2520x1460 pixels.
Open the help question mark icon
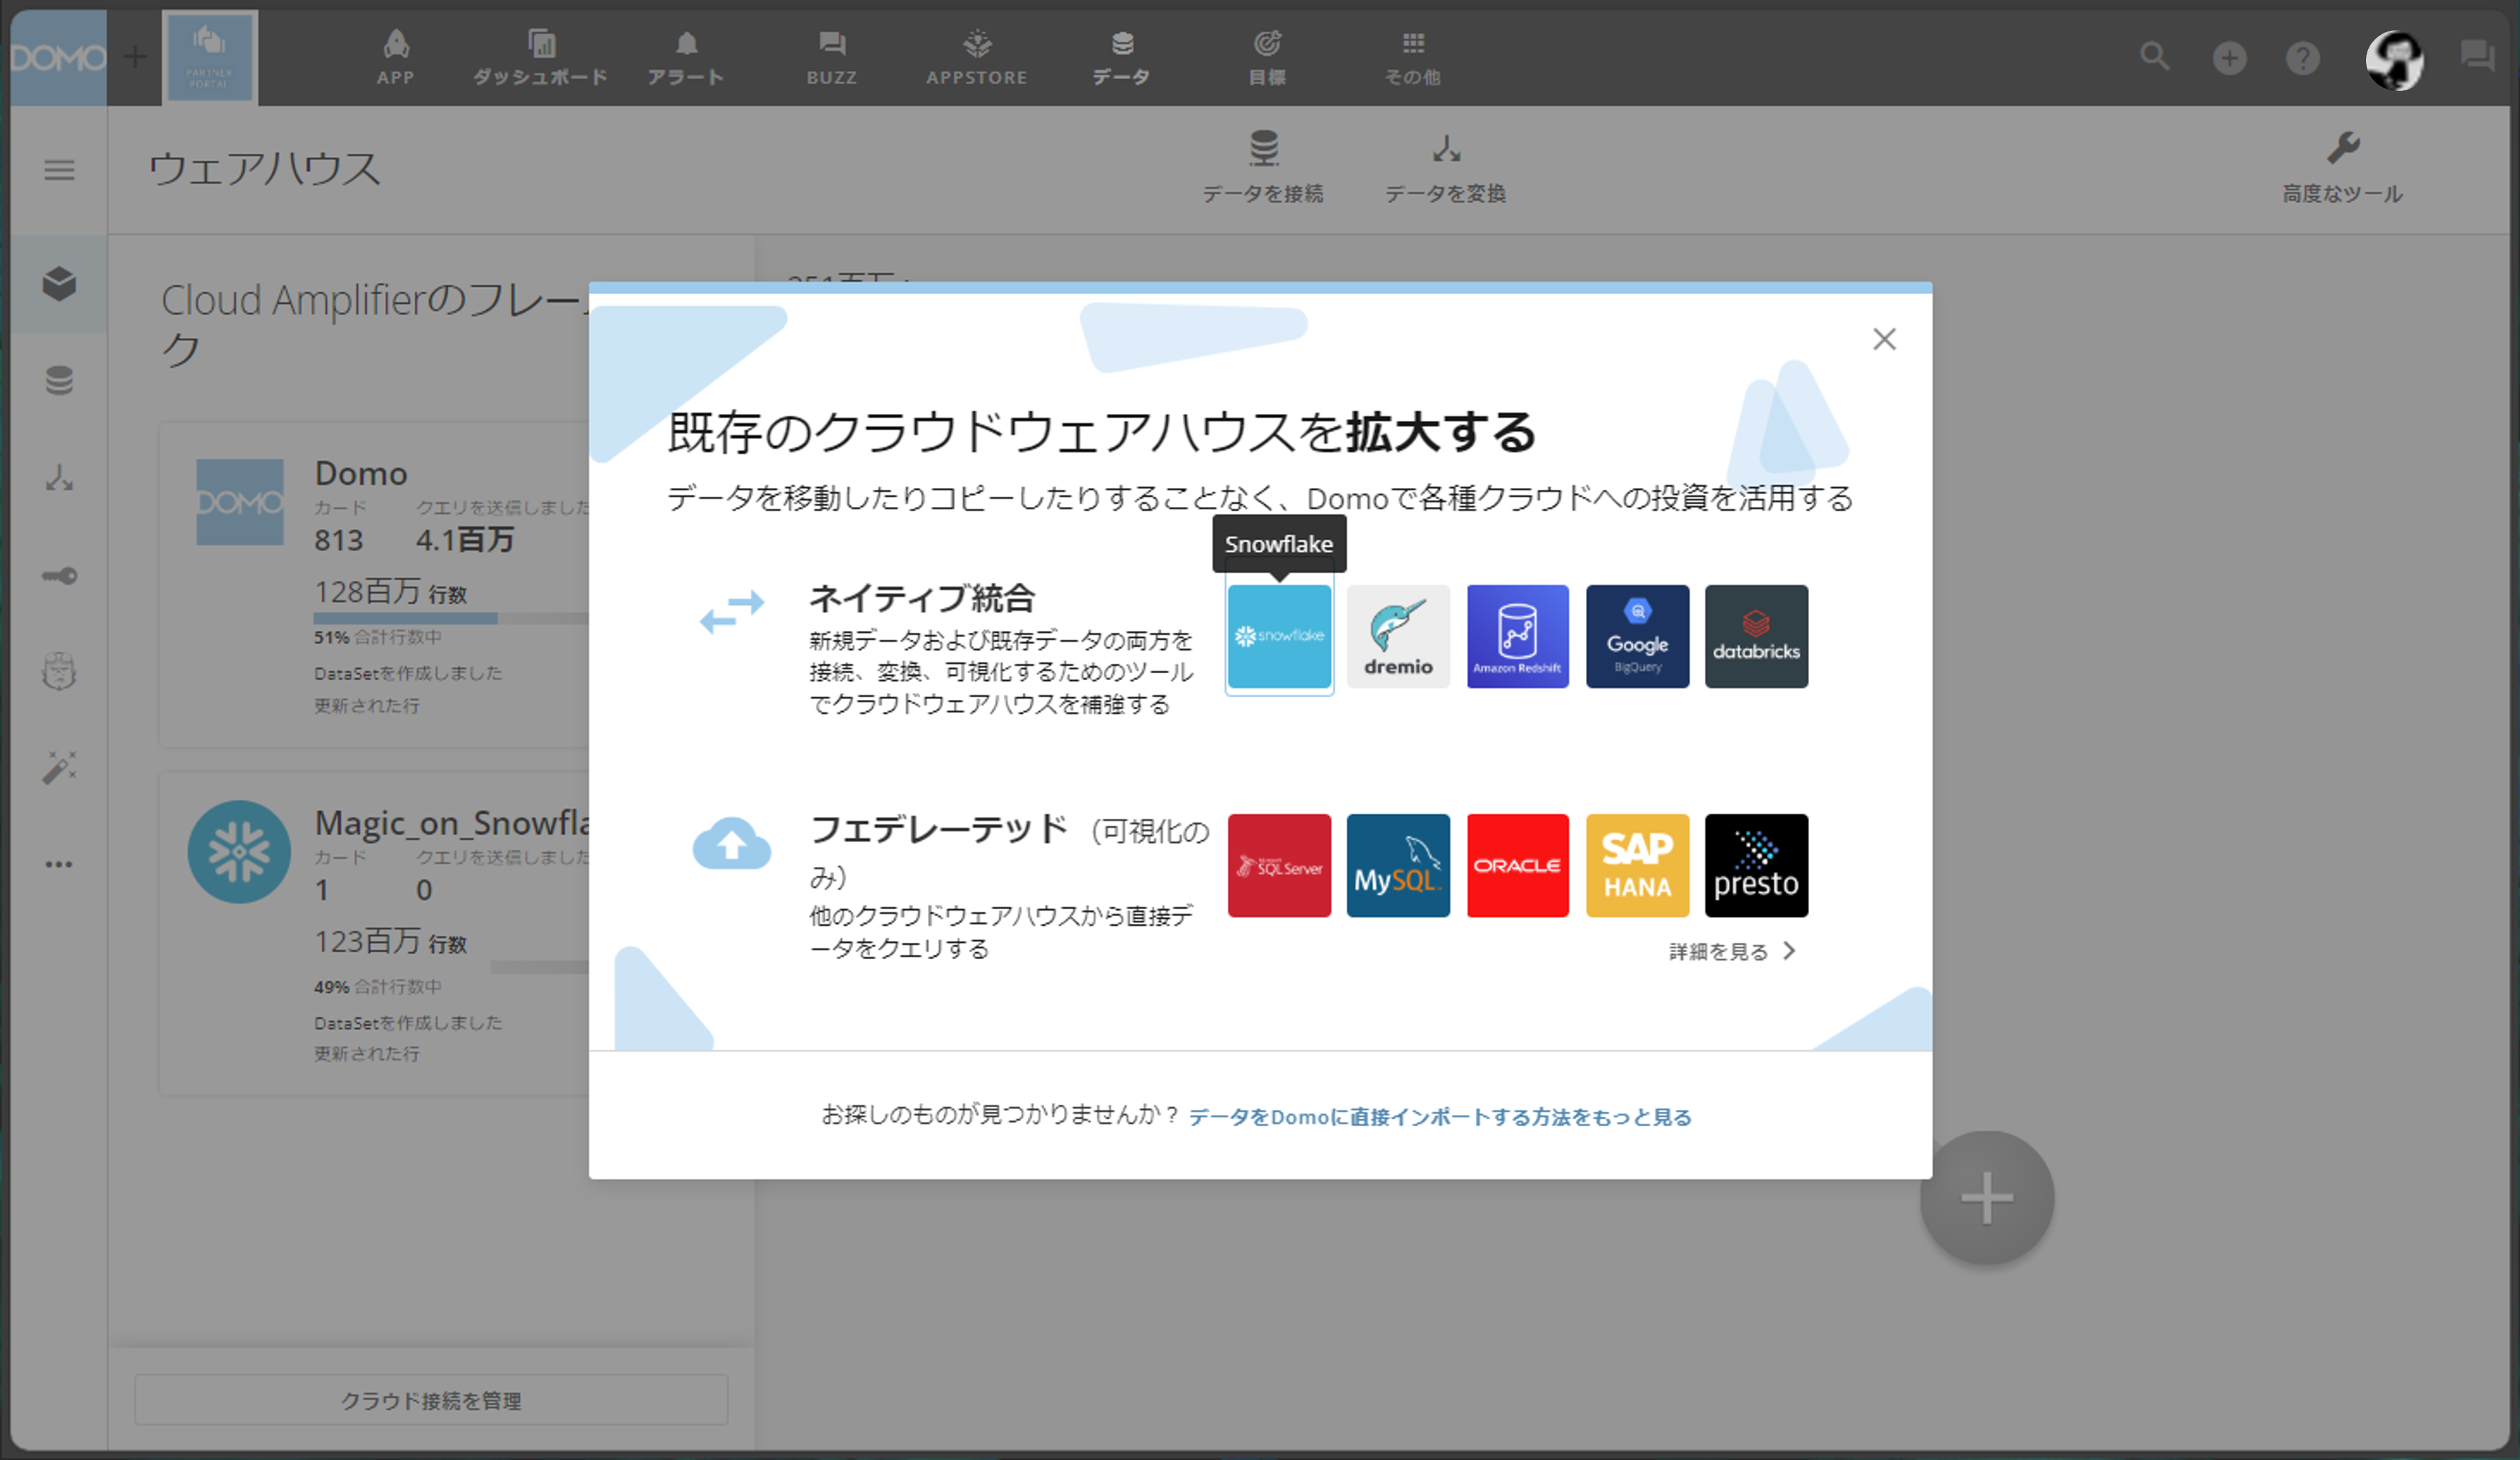tap(2302, 58)
